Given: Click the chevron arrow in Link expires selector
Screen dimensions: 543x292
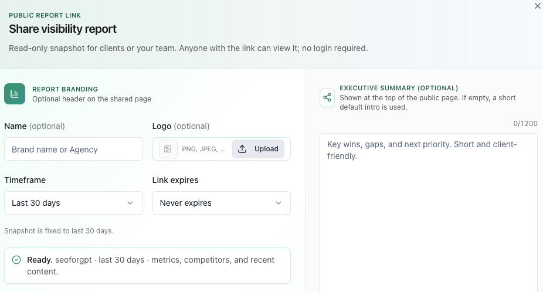Looking at the screenshot, I should (x=279, y=203).
